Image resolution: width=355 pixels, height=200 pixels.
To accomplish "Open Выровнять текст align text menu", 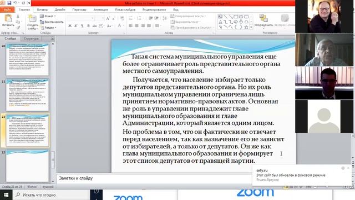I will (186, 22).
